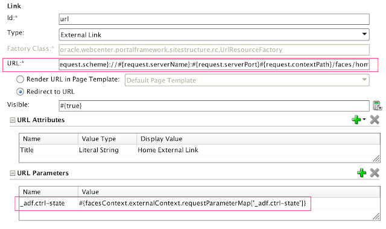
Task: Select Render URL in Page Template radio
Action: coord(20,79)
